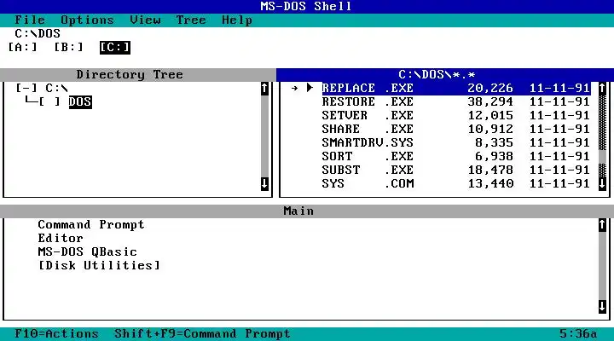Select drive A:
Viewport: 614px width, 341px height.
point(23,48)
